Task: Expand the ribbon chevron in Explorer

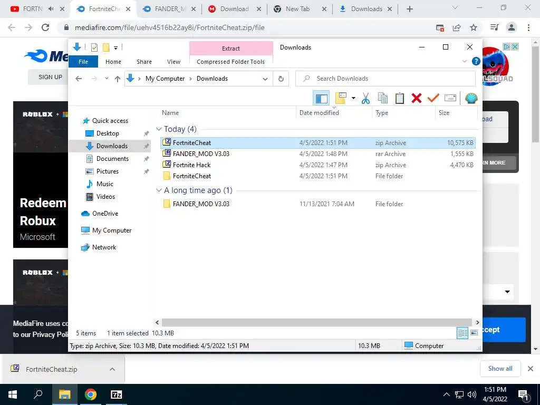Action: click(x=464, y=61)
